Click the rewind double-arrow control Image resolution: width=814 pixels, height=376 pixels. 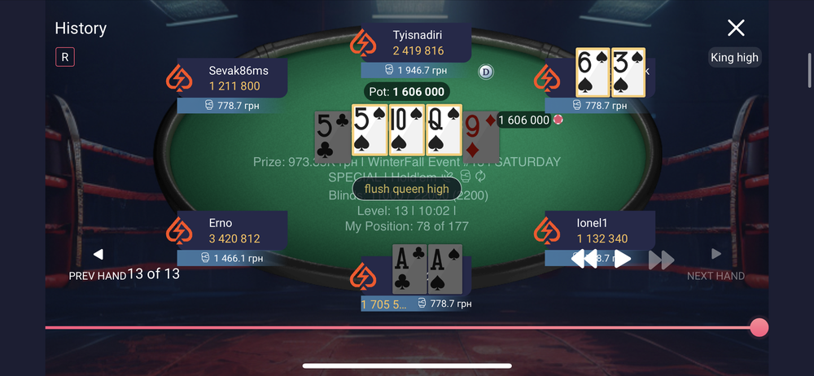coord(584,259)
